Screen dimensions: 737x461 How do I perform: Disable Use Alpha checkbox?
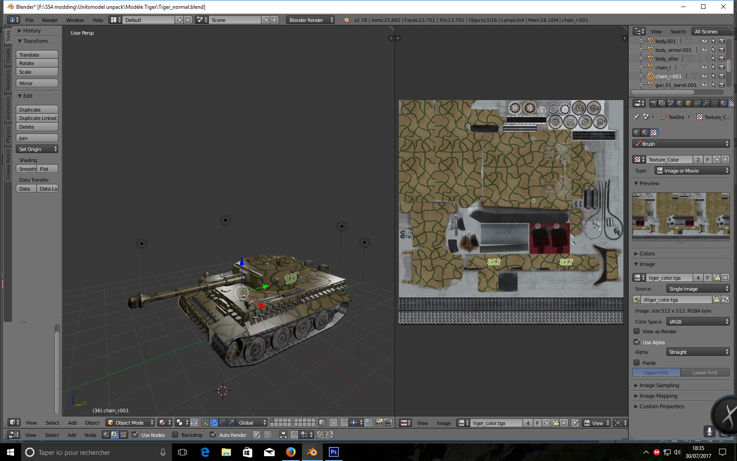637,342
